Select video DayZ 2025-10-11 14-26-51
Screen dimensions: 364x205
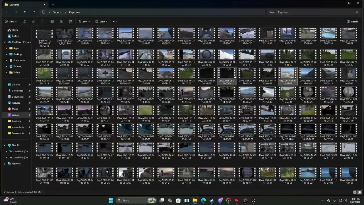point(349,95)
